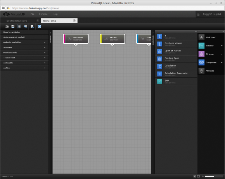Select the SMA indicator block
The image size is (225, 179).
click(176, 81)
